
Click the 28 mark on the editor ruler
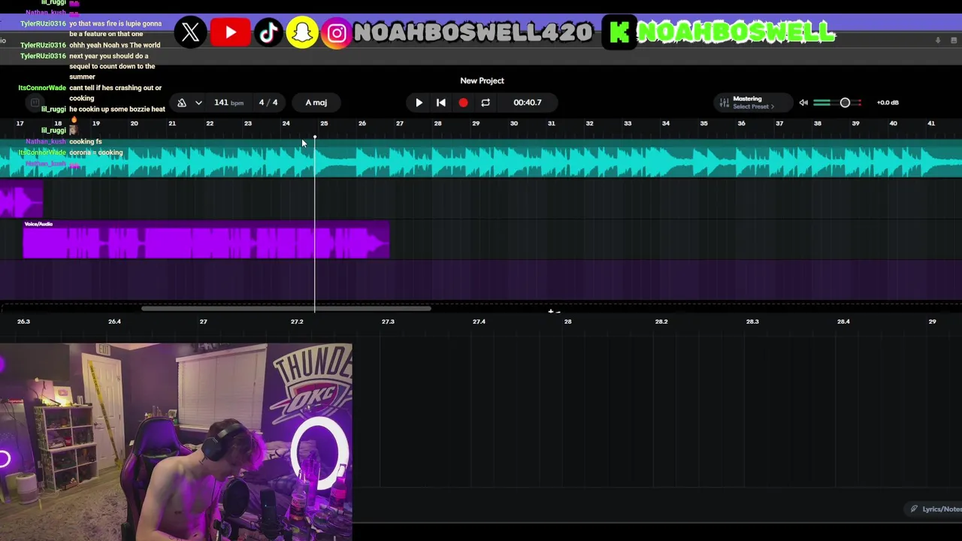tap(567, 322)
